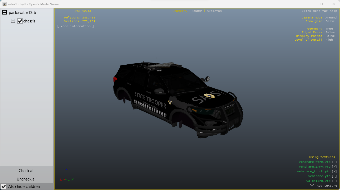Image resolution: width=340 pixels, height=190 pixels.
Task: Uncheck the chassis checkbox
Action: (20, 21)
